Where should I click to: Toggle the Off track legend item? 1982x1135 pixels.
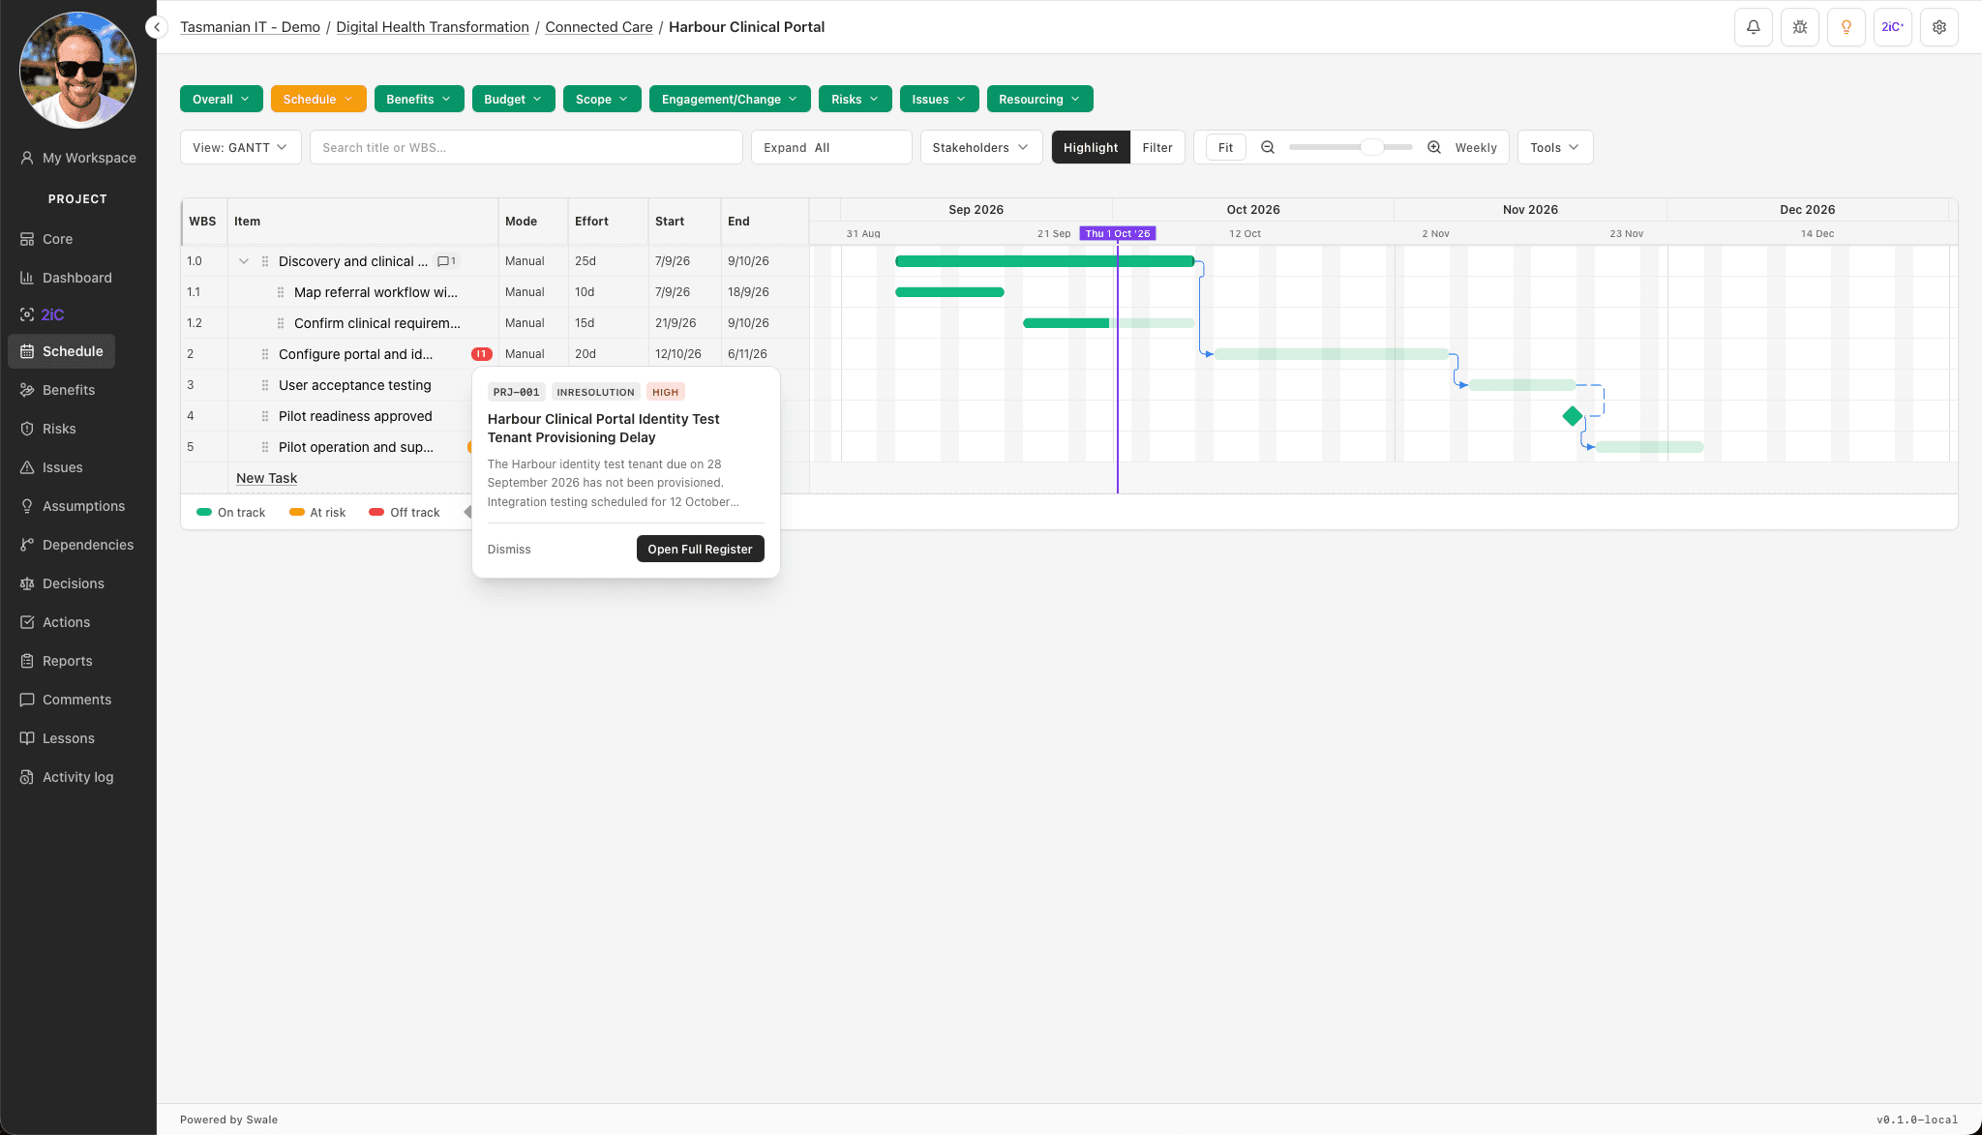[x=405, y=513]
